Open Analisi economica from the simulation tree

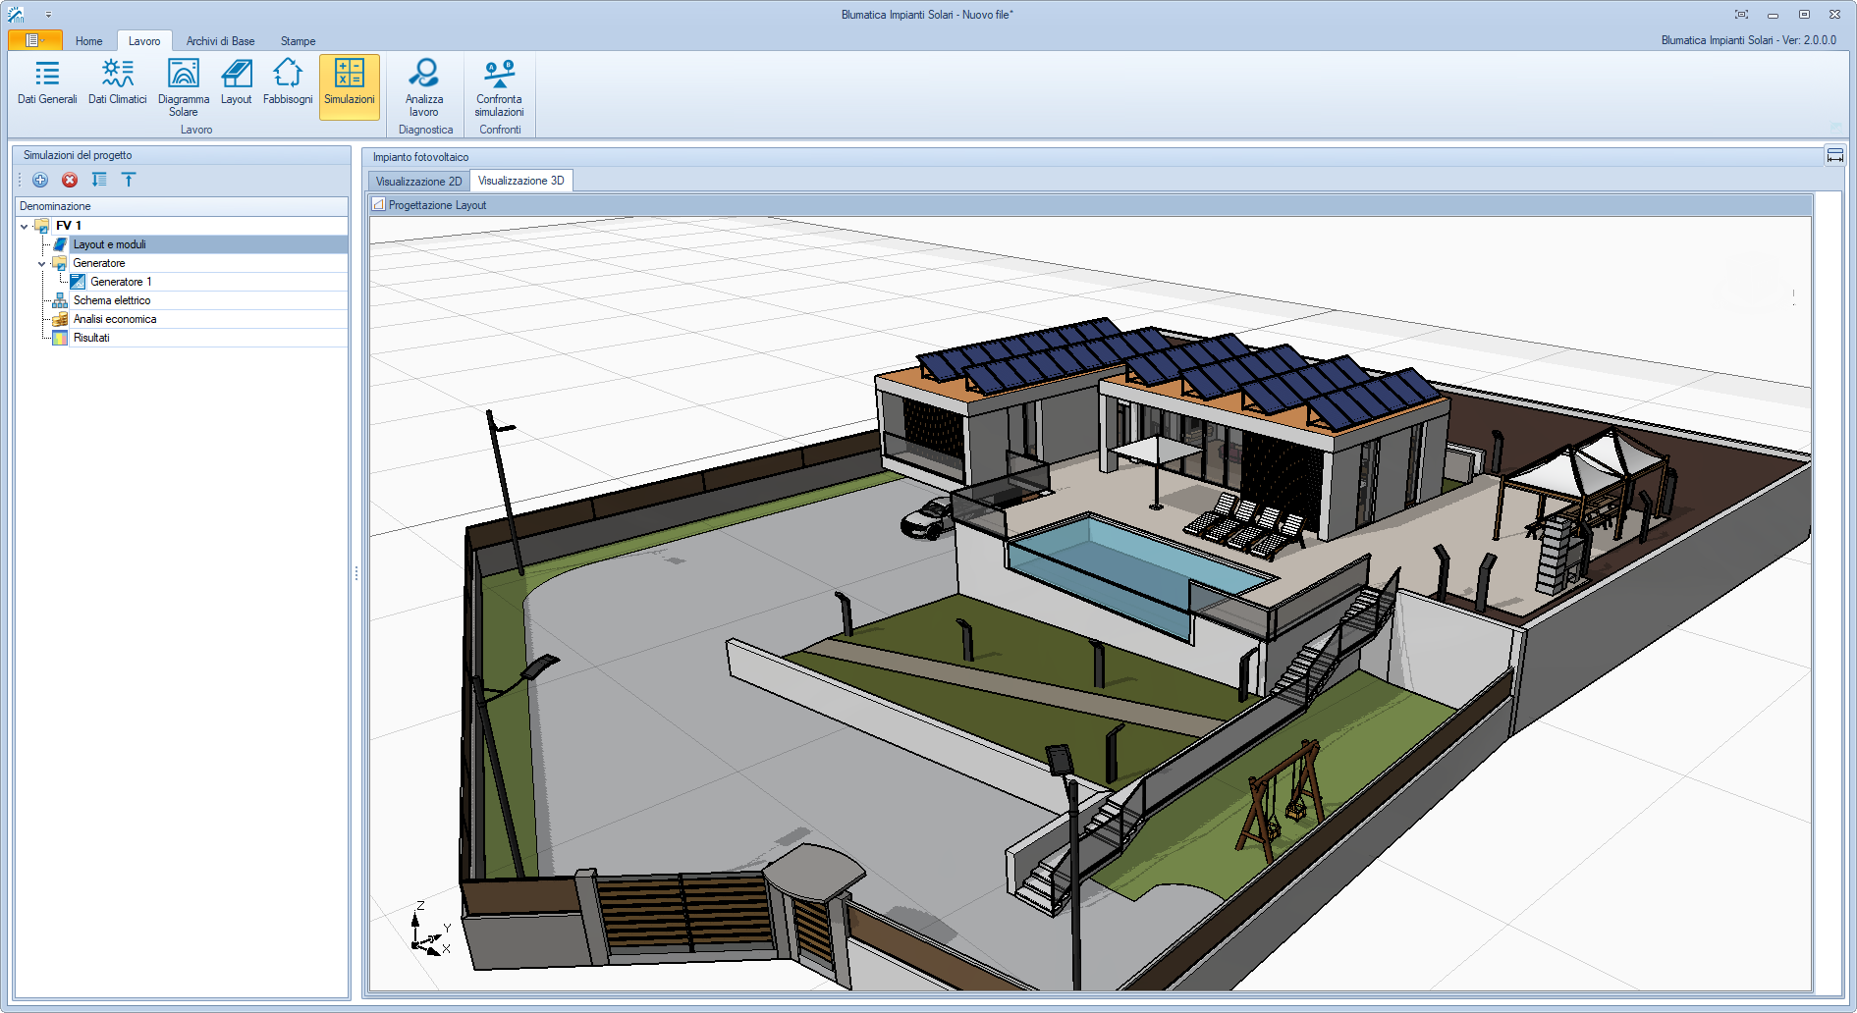click(x=115, y=318)
